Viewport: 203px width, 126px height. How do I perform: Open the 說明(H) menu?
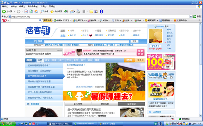tap(52, 6)
